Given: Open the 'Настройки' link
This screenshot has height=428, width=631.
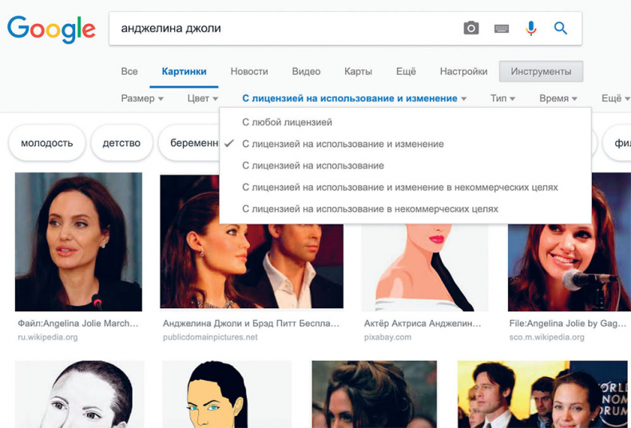Looking at the screenshot, I should tap(463, 71).
